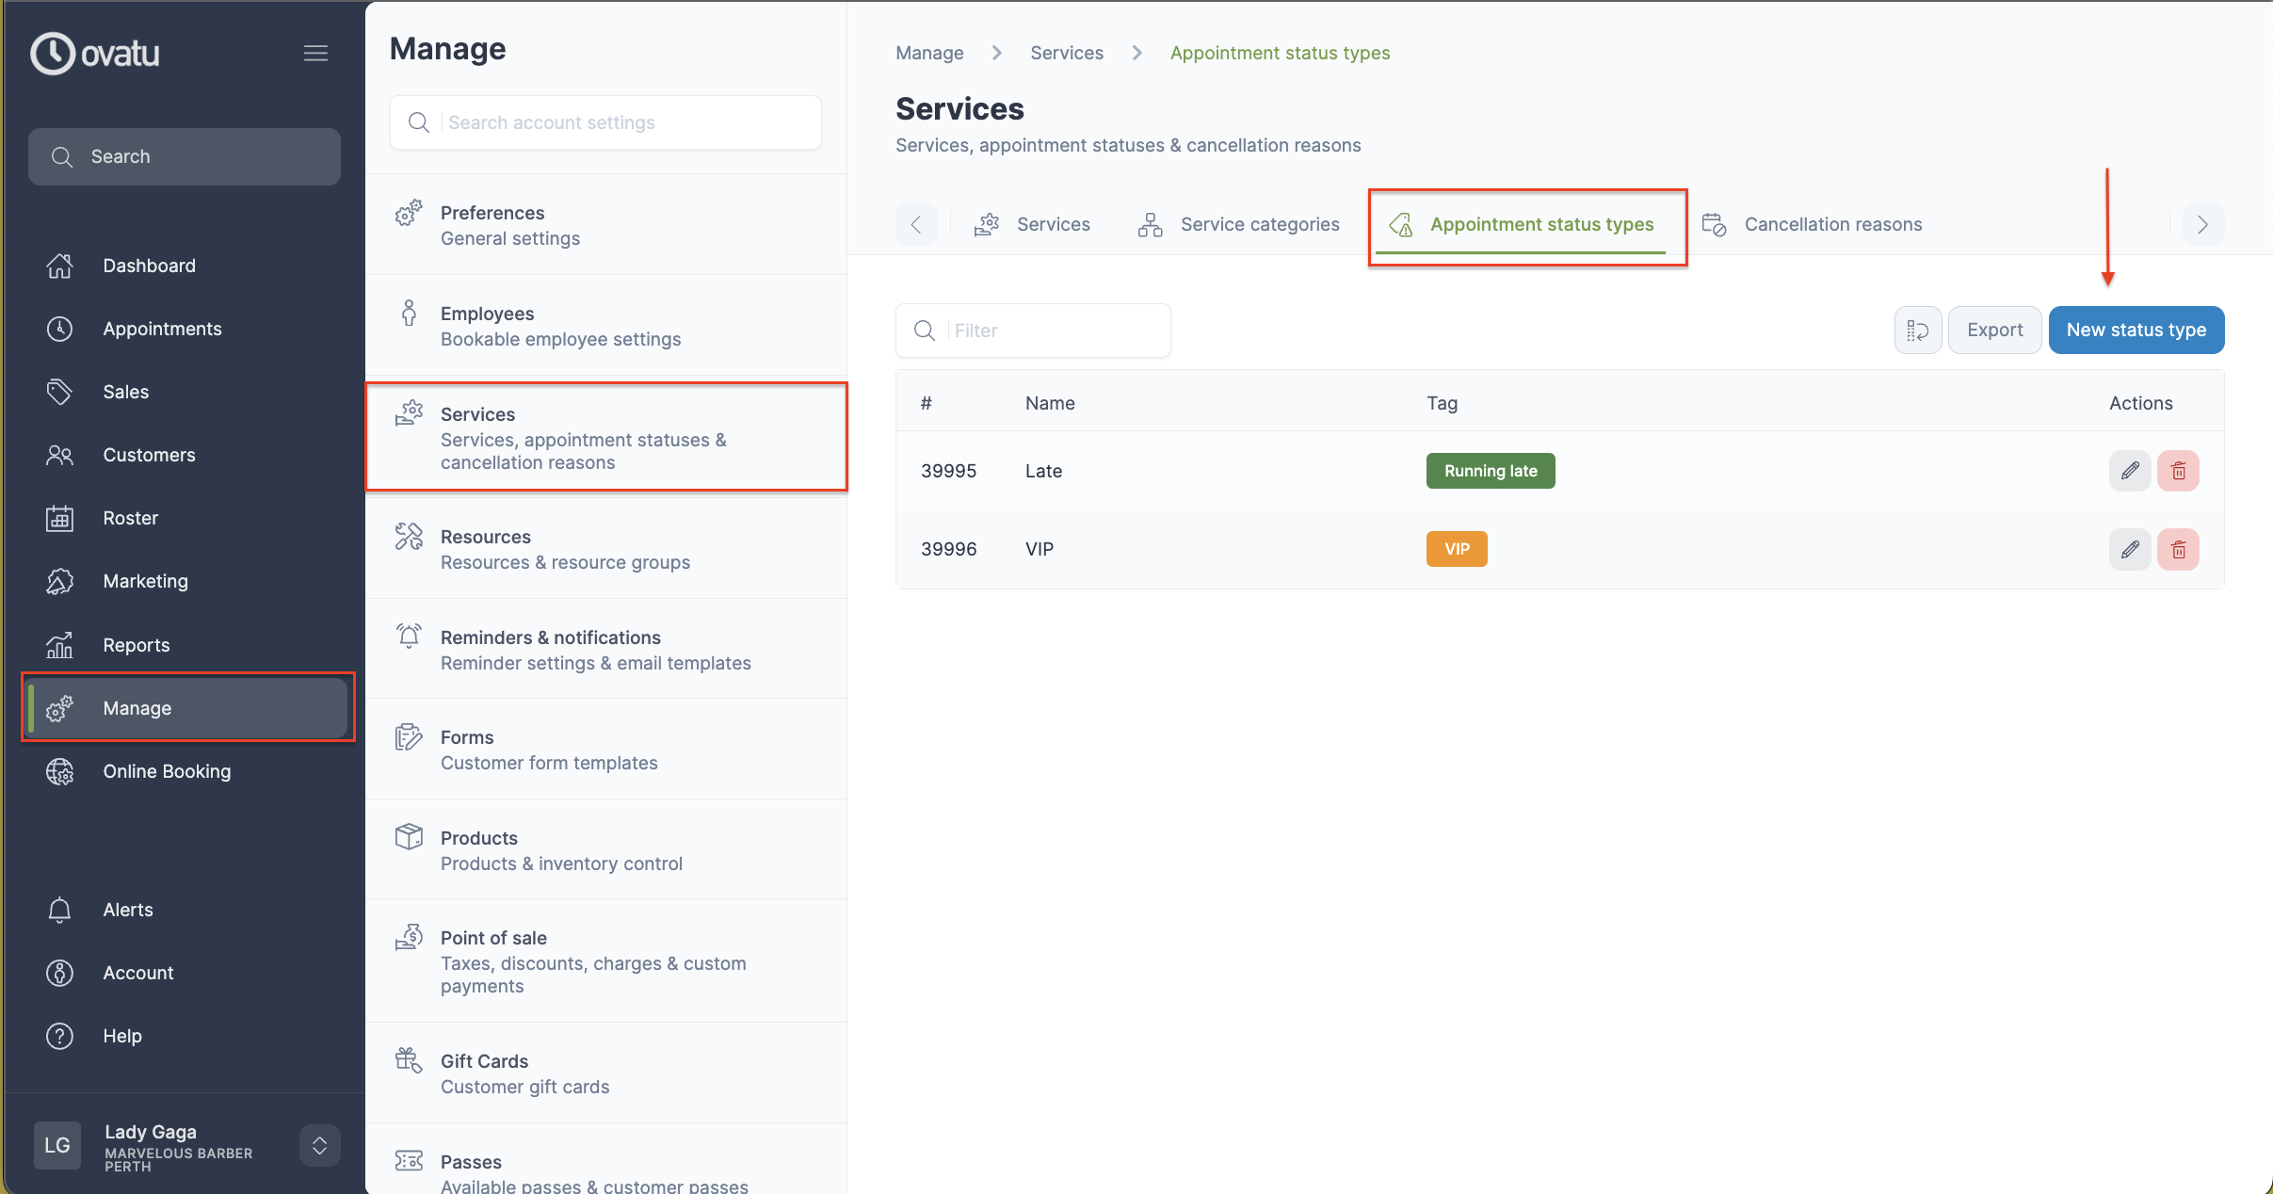The width and height of the screenshot is (2273, 1194).
Task: Switch to the Cancellation reasons tab
Action: coord(1832,224)
